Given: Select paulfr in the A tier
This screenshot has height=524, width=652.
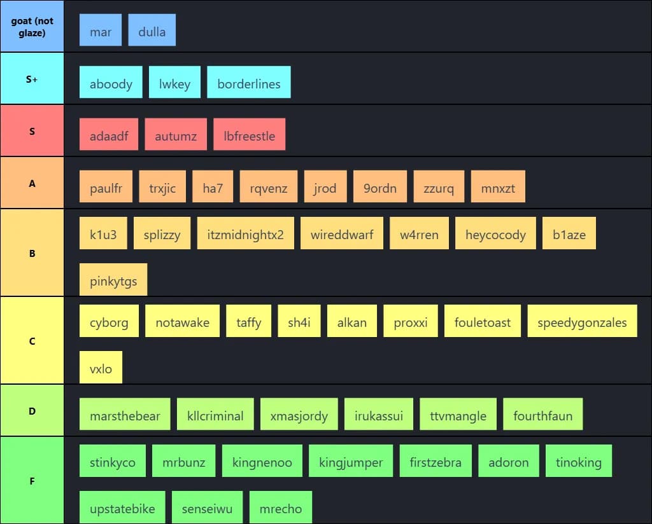Looking at the screenshot, I should pos(106,186).
